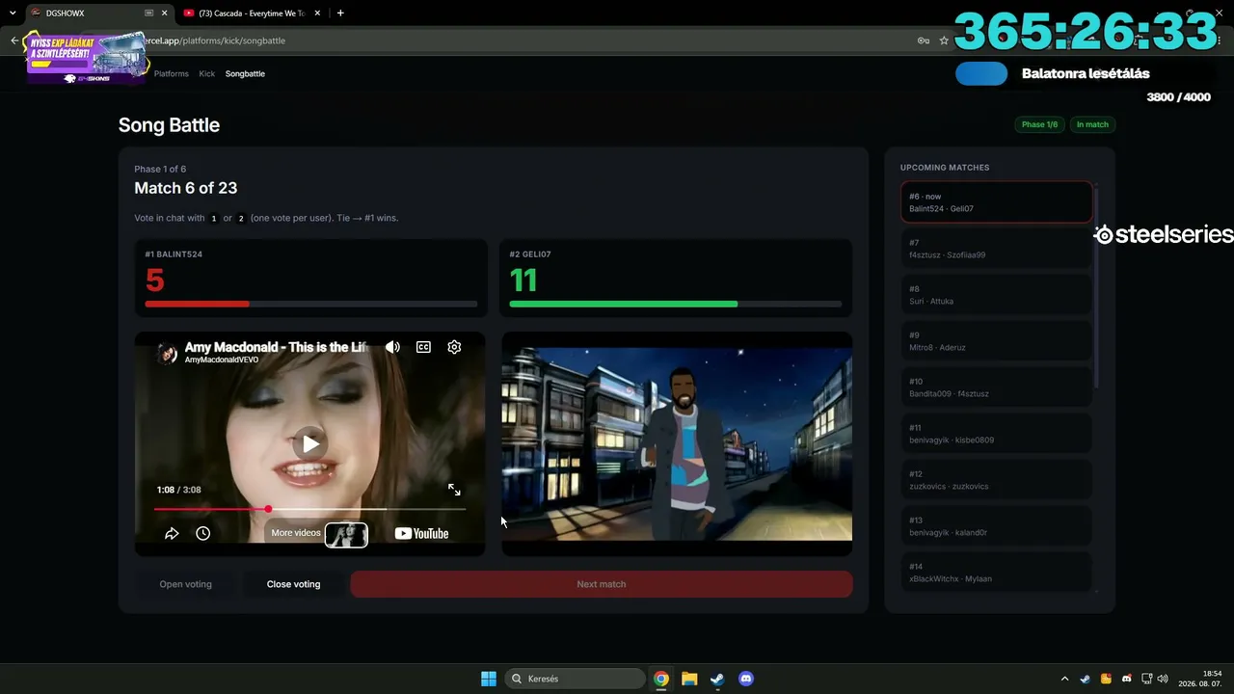Click the share arrow in the video player

[172, 533]
